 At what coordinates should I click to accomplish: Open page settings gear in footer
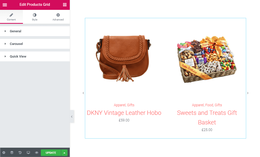point(4,152)
